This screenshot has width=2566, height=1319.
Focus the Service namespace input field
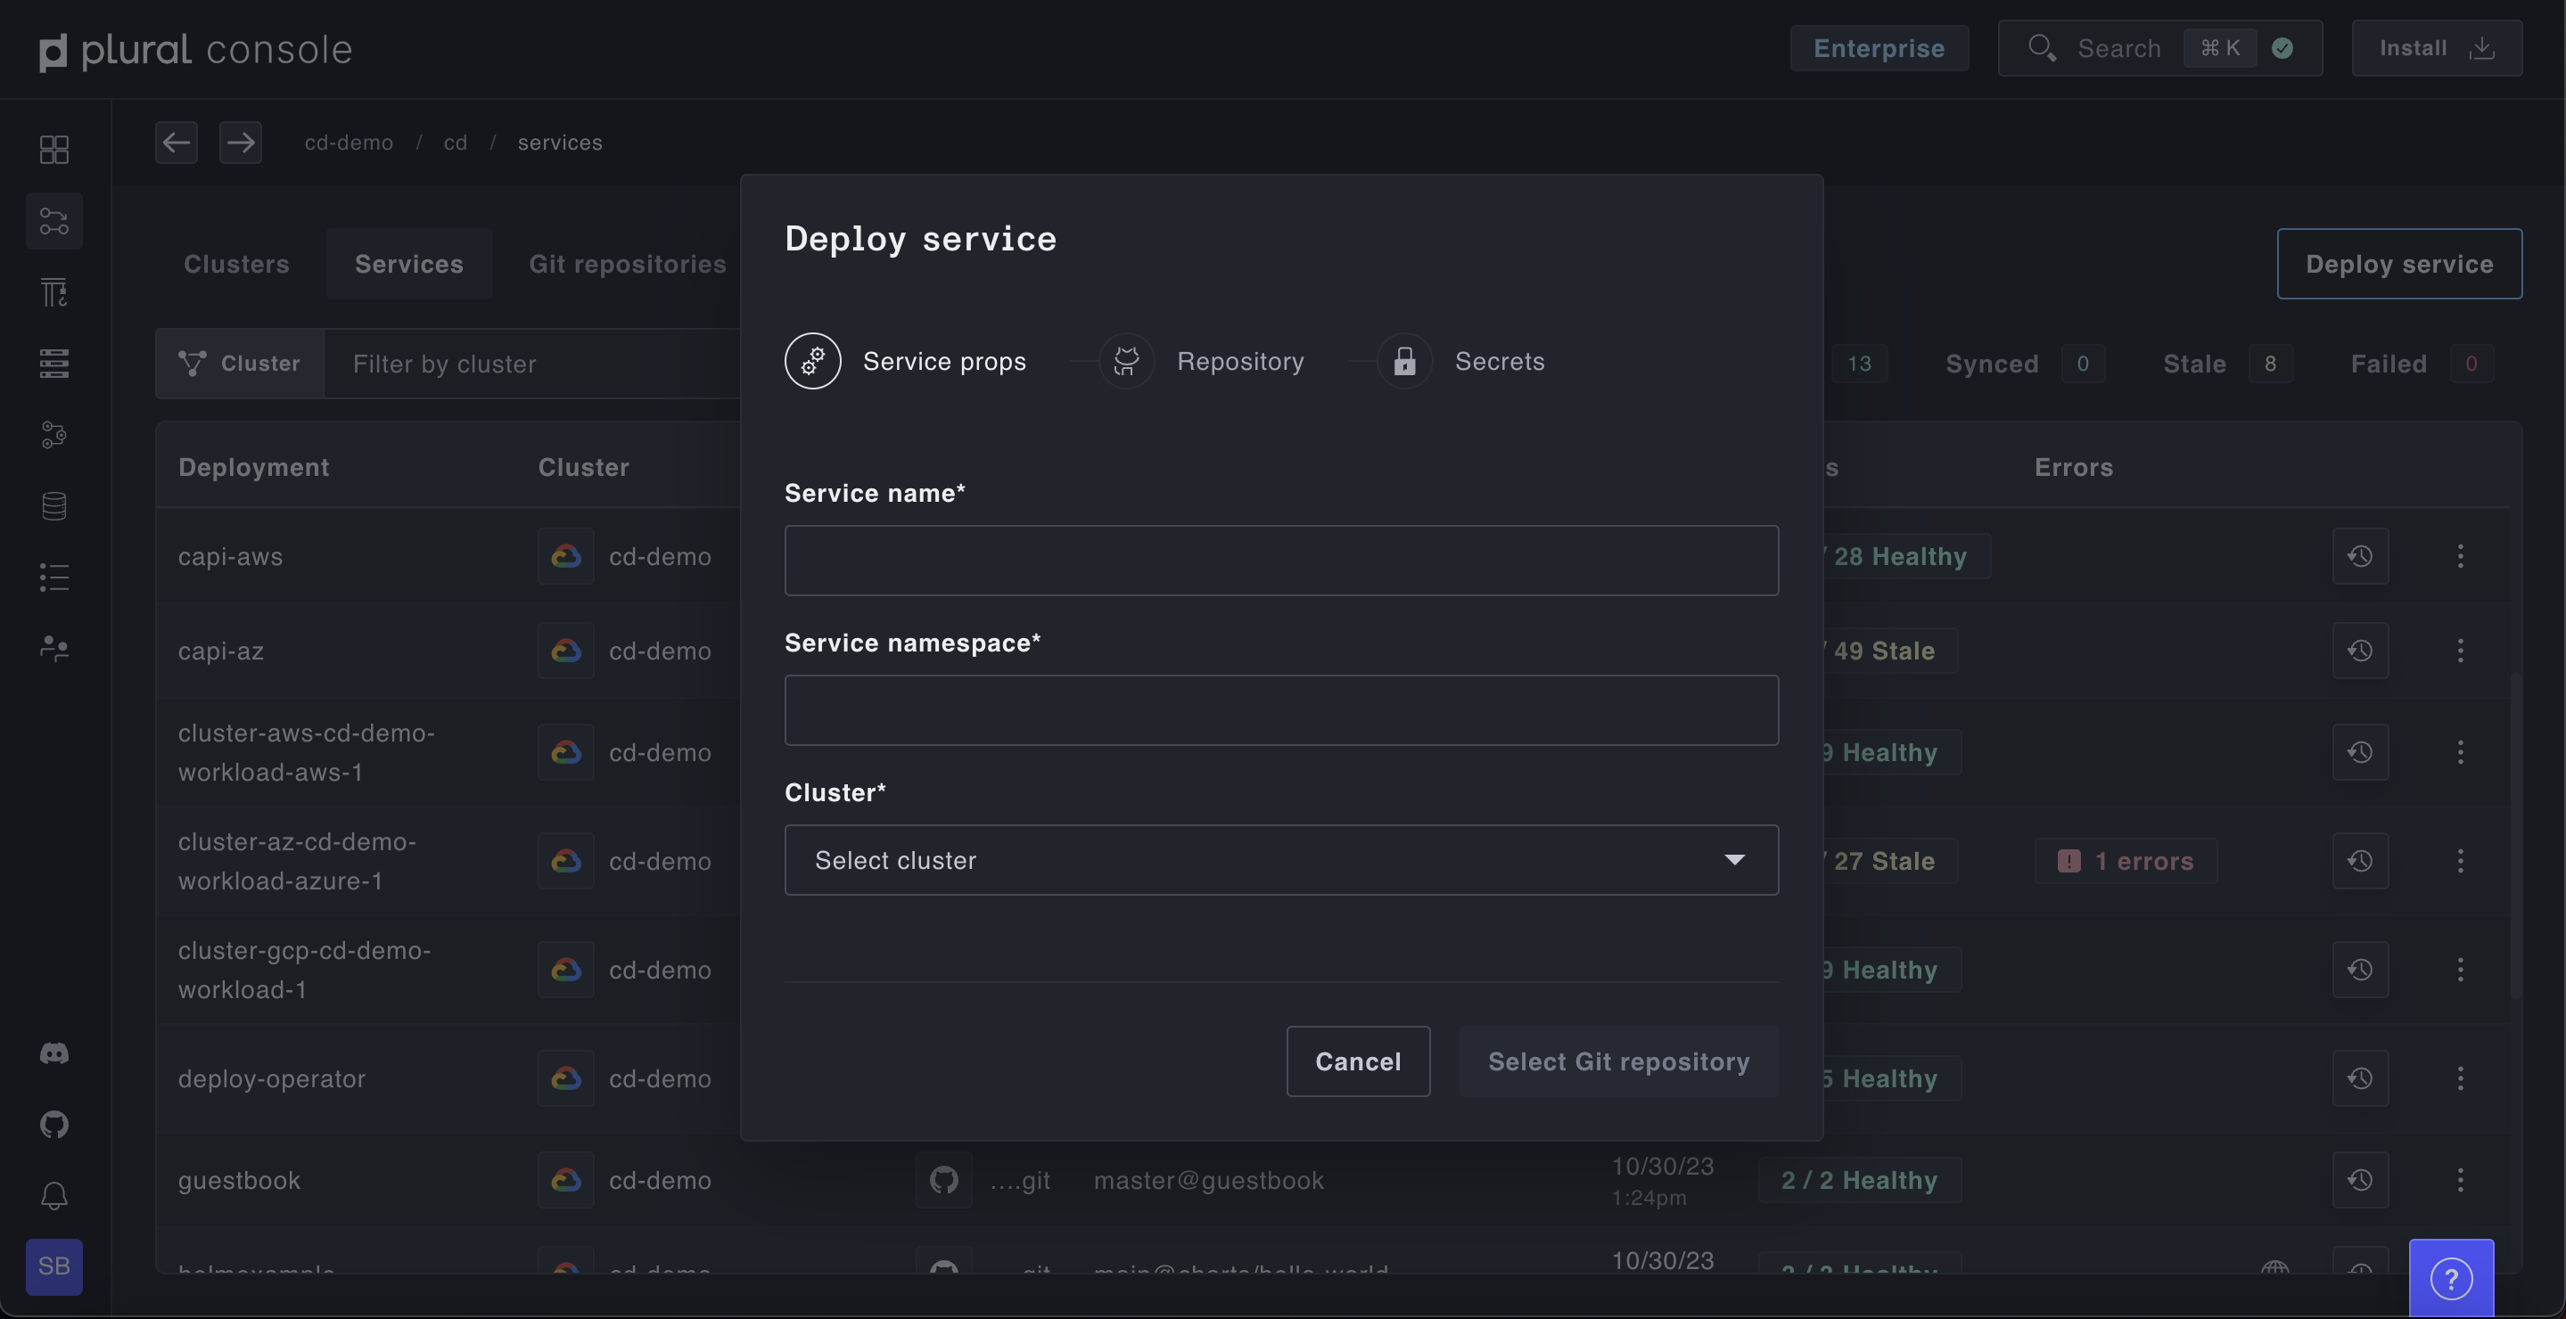coord(1281,709)
